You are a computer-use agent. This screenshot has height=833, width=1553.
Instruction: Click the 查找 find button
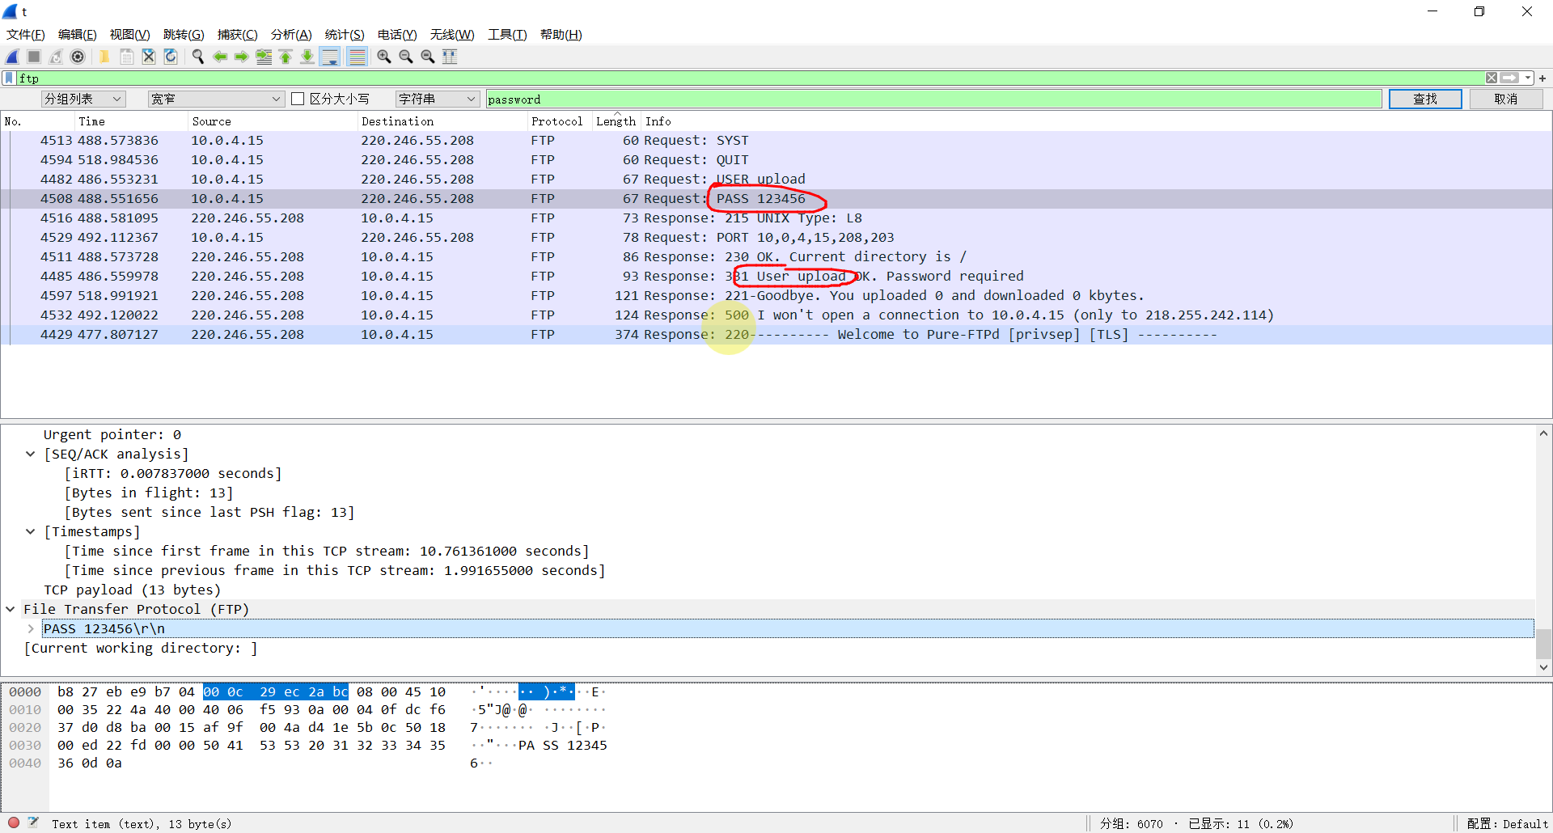click(1425, 99)
